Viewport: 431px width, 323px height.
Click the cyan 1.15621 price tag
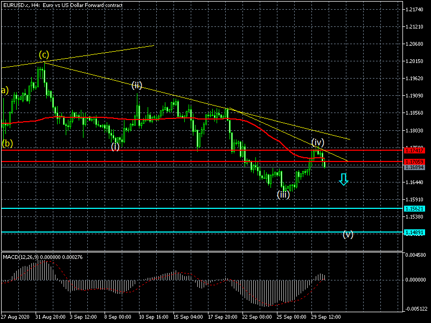click(x=414, y=208)
